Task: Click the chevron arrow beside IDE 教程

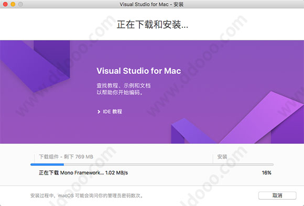Action: tap(99, 112)
